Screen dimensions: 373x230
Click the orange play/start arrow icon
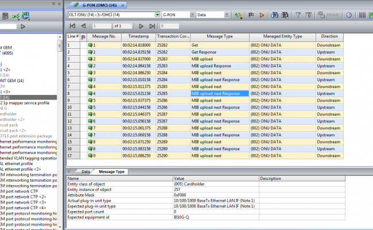(261, 15)
